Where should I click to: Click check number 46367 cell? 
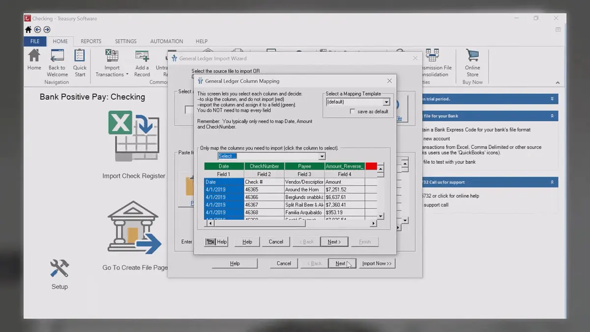(264, 205)
